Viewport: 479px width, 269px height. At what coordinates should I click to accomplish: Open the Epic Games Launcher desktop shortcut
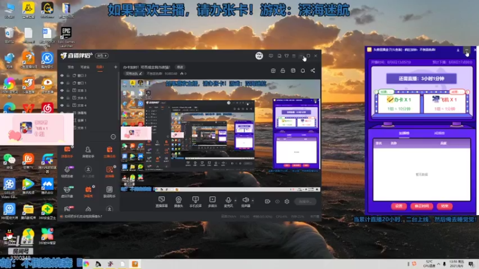(x=66, y=37)
